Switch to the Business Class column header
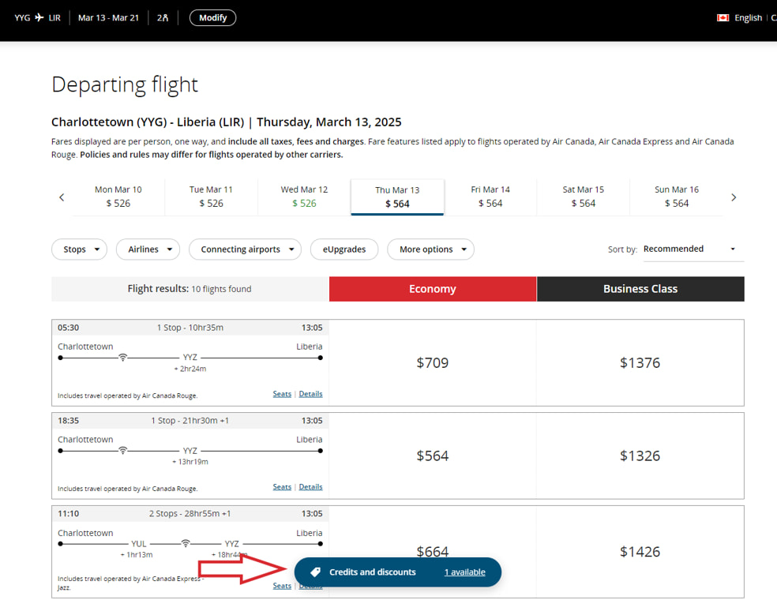This screenshot has height=600, width=777. (640, 289)
